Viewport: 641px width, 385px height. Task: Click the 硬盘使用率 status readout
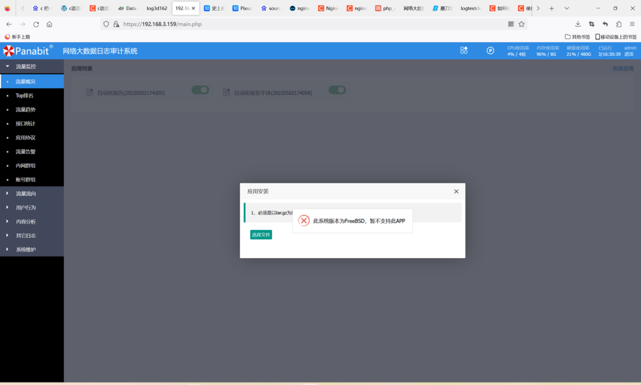tap(578, 50)
